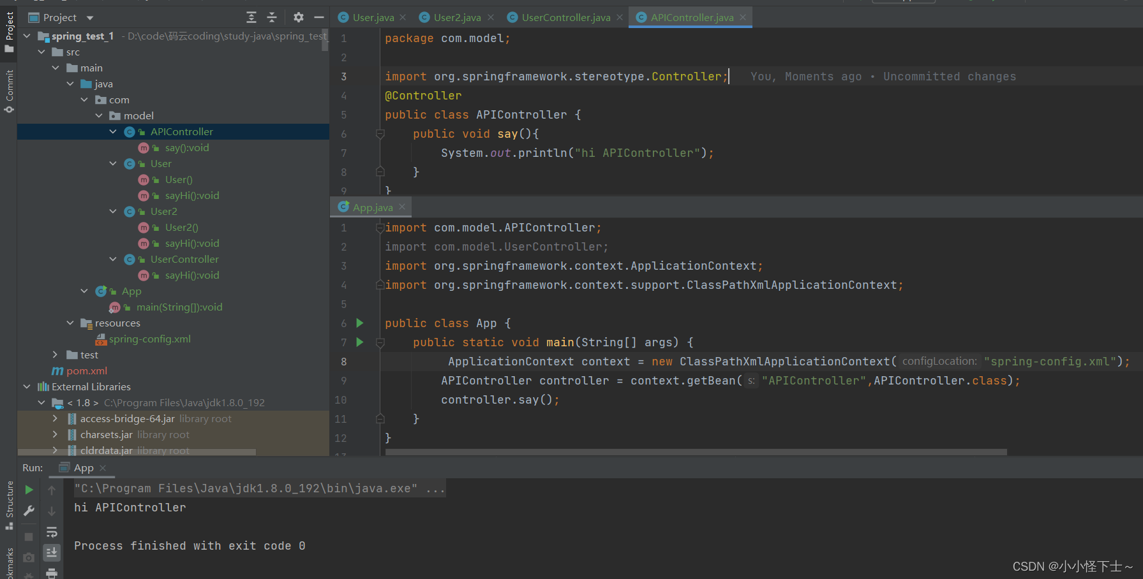Switch to User2.java editor tab
Screen dimensions: 1143x579
point(457,17)
